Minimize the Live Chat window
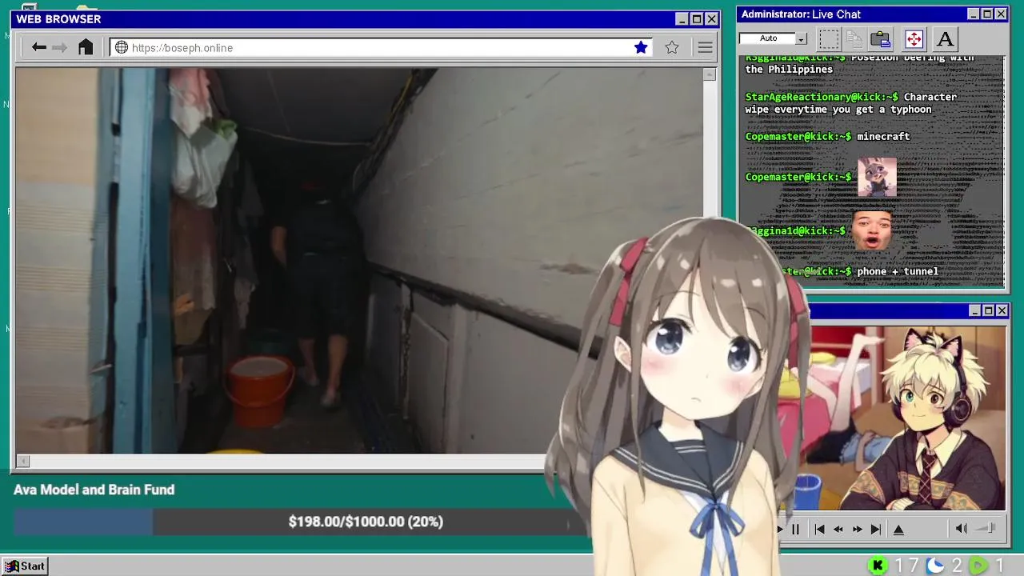This screenshot has height=576, width=1024. (x=973, y=14)
